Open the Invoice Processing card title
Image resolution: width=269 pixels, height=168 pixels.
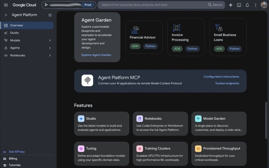(x=180, y=37)
